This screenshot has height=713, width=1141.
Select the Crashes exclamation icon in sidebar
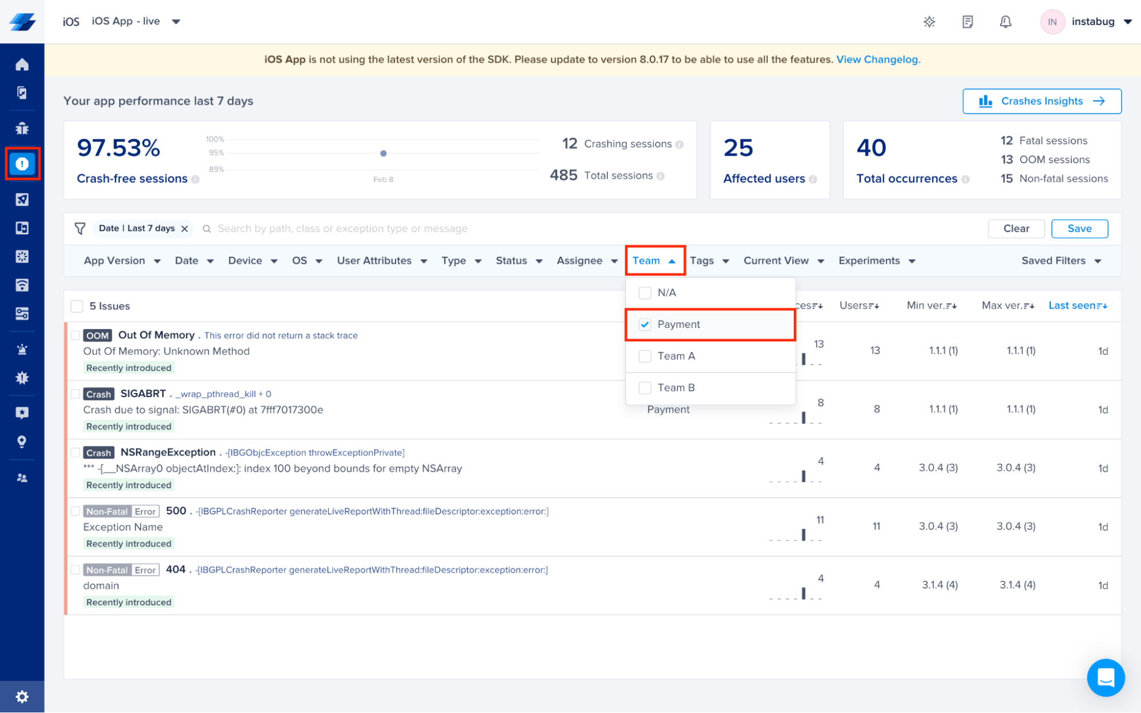point(22,164)
